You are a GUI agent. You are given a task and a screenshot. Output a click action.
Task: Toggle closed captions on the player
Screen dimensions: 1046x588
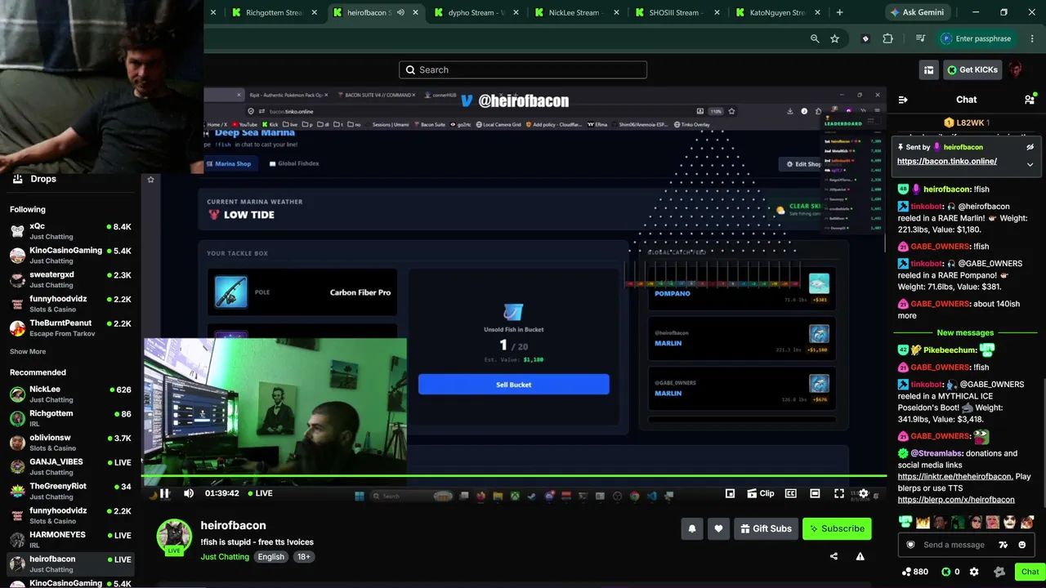(x=790, y=493)
